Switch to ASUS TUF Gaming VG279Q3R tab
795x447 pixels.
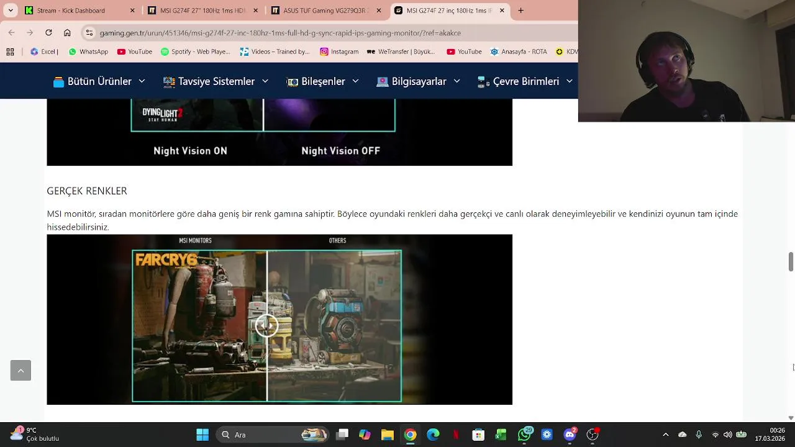pos(325,11)
